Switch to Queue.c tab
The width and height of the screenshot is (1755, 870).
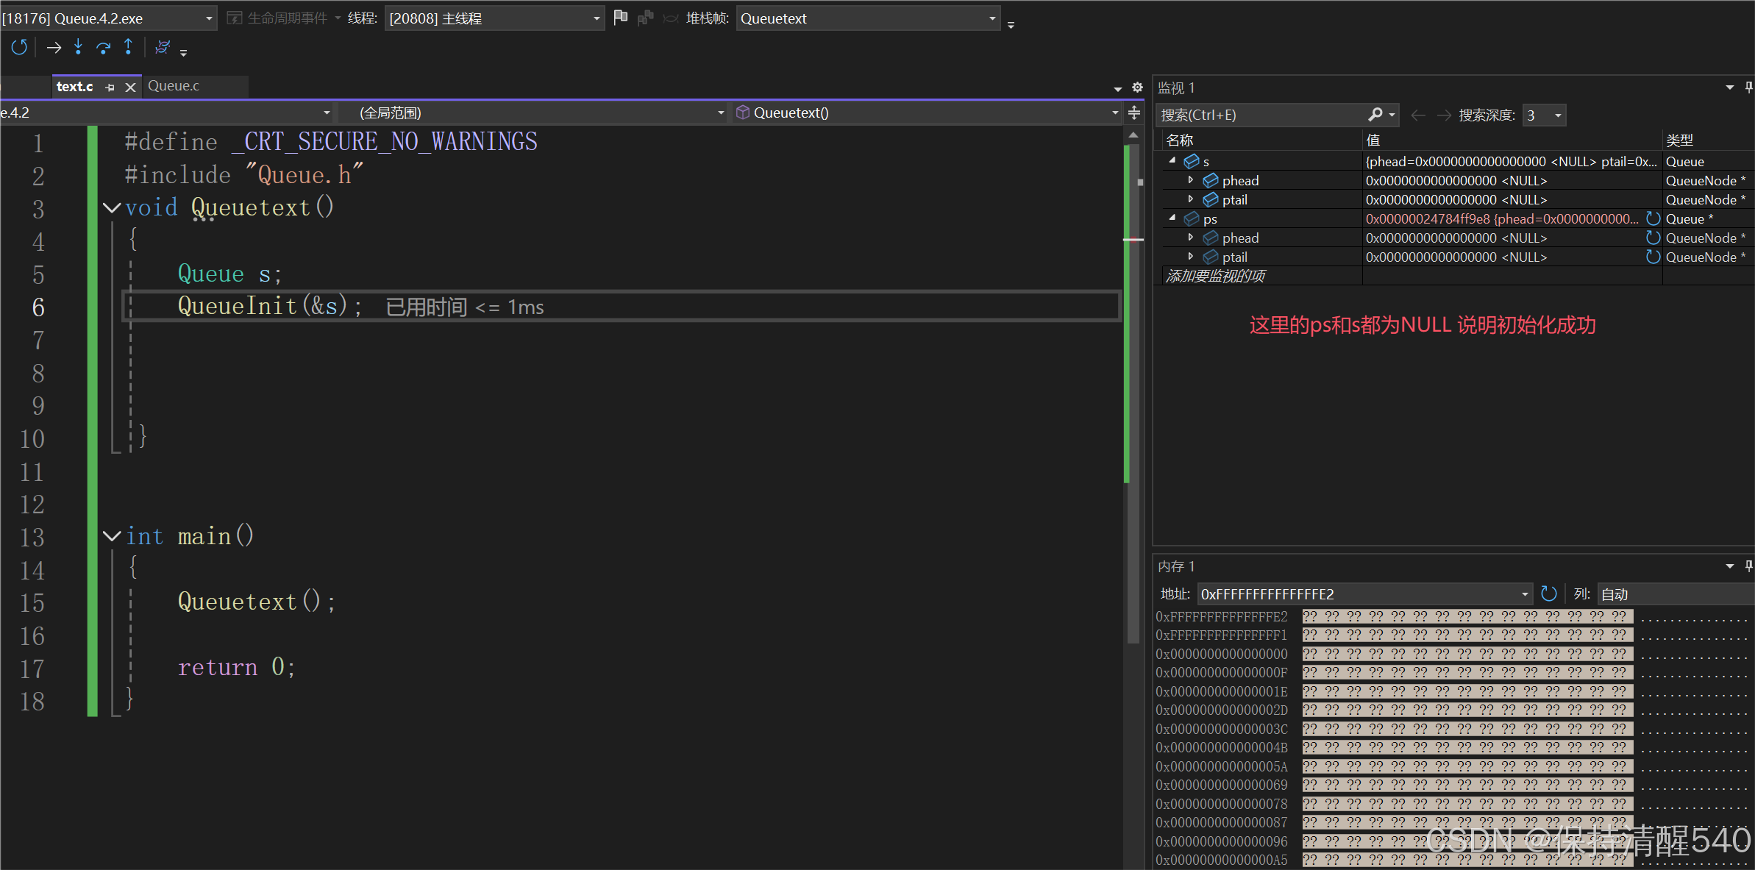click(x=174, y=86)
